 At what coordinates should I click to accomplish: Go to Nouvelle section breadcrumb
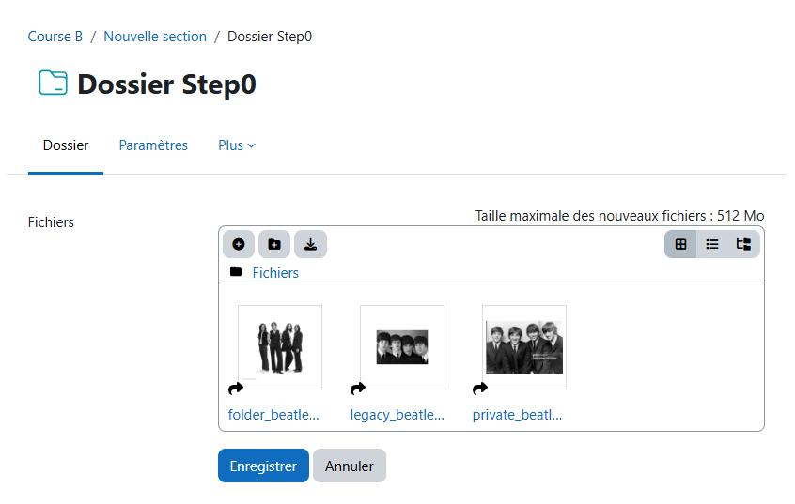pos(155,37)
